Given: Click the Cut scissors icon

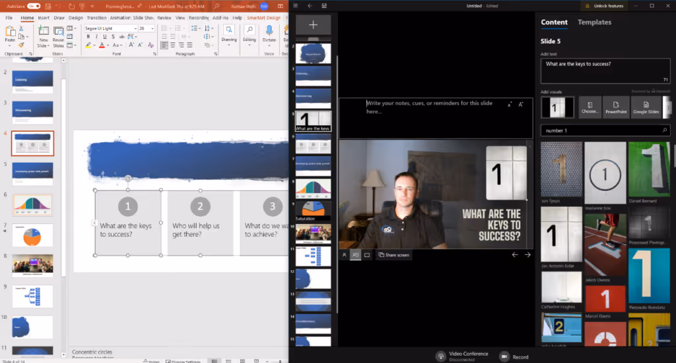Looking at the screenshot, I should point(21,28).
